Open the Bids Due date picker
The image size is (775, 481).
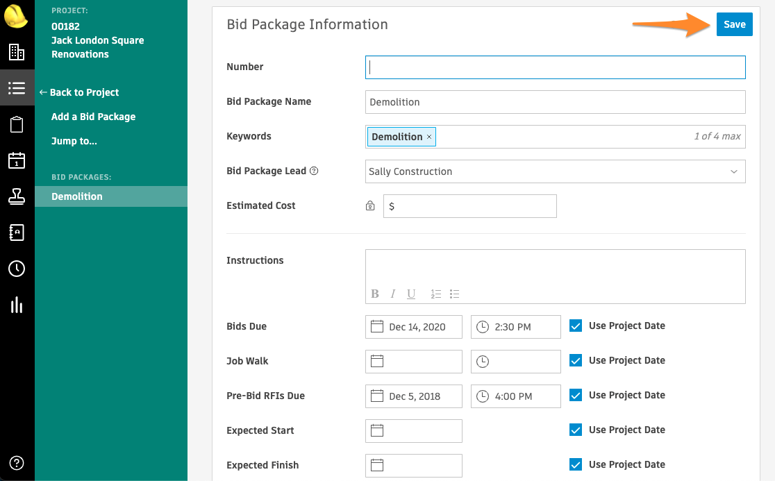[414, 327]
